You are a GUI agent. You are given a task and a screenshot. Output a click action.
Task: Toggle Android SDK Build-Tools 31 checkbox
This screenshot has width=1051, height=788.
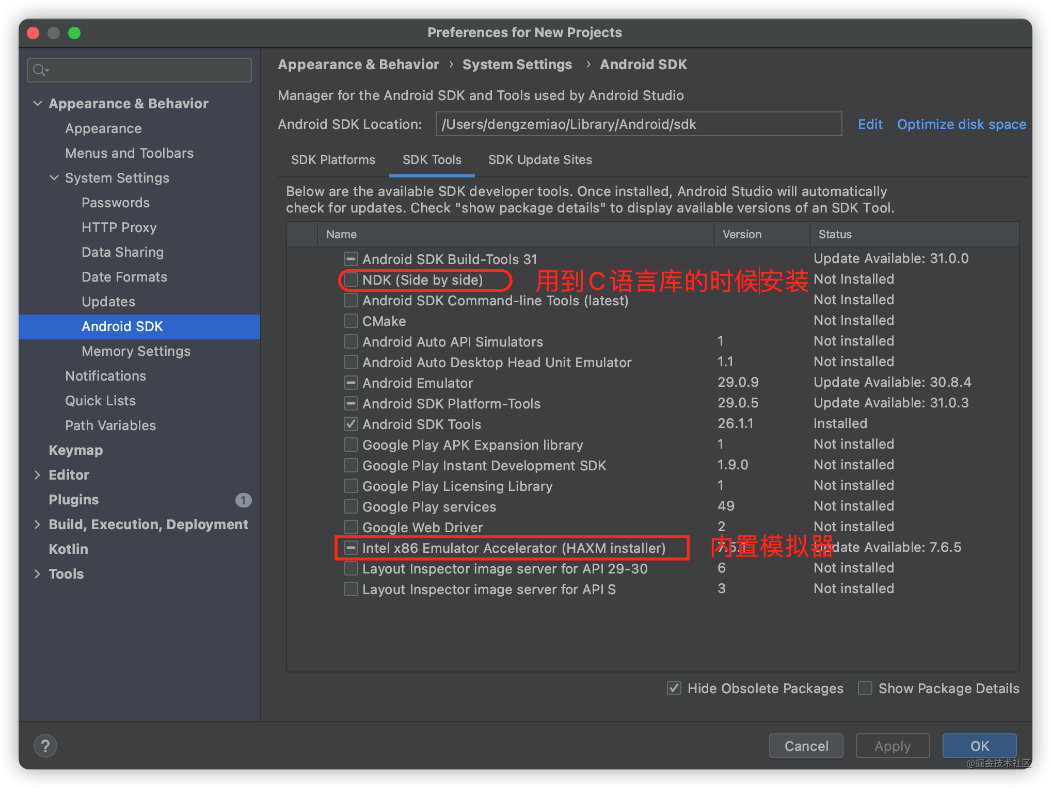(351, 259)
